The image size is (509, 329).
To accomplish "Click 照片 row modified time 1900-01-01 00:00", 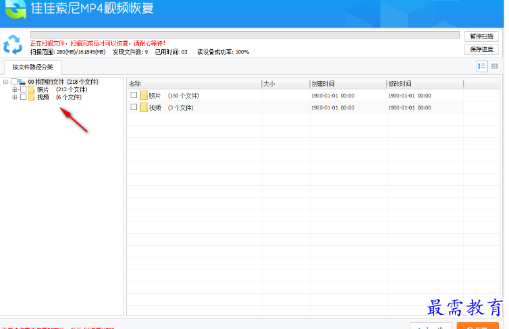I will [410, 96].
